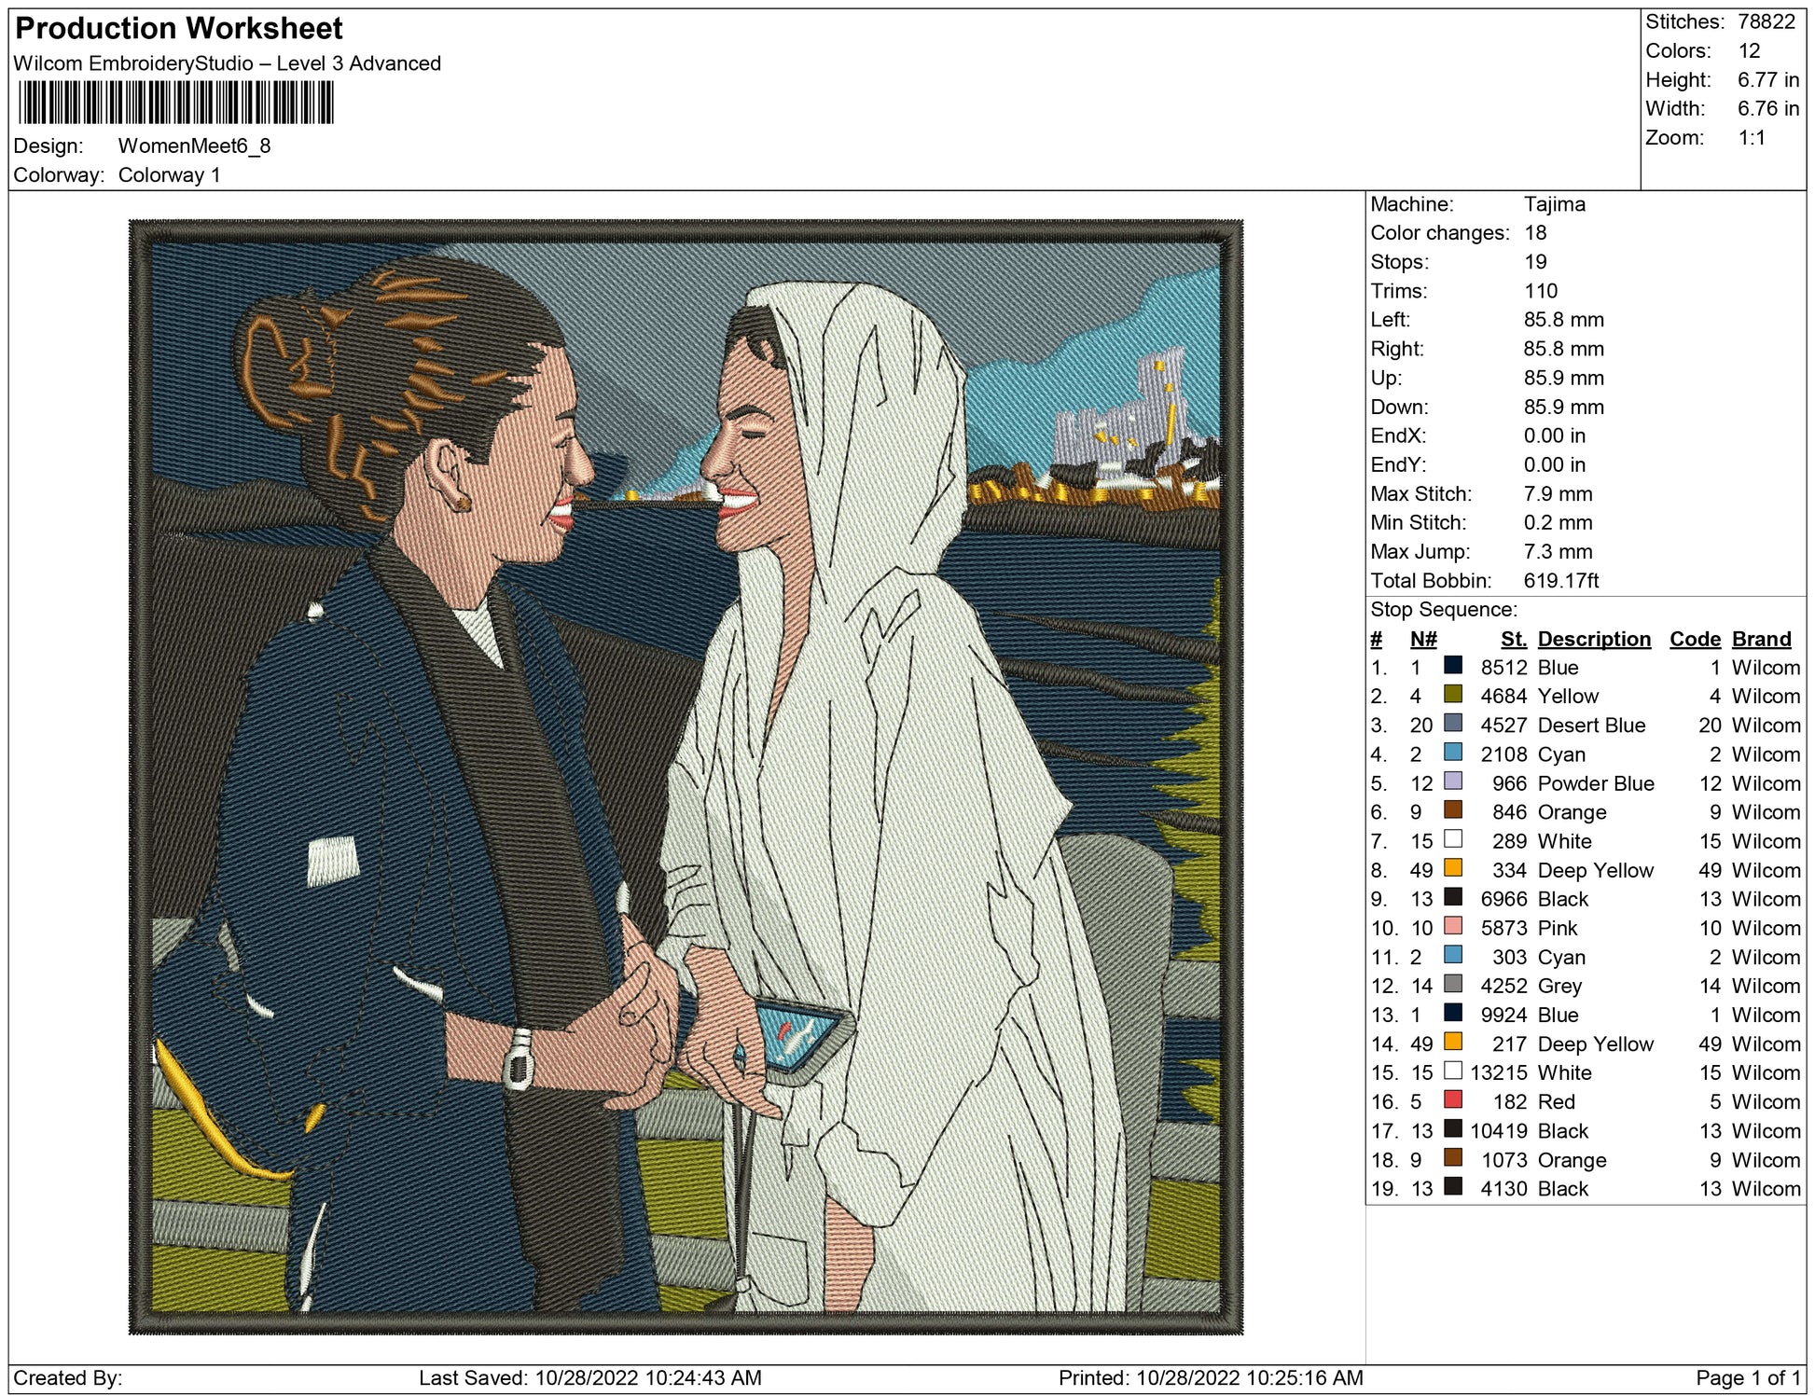
Task: Click the Orange swatch in stop 6
Action: [x=1452, y=810]
